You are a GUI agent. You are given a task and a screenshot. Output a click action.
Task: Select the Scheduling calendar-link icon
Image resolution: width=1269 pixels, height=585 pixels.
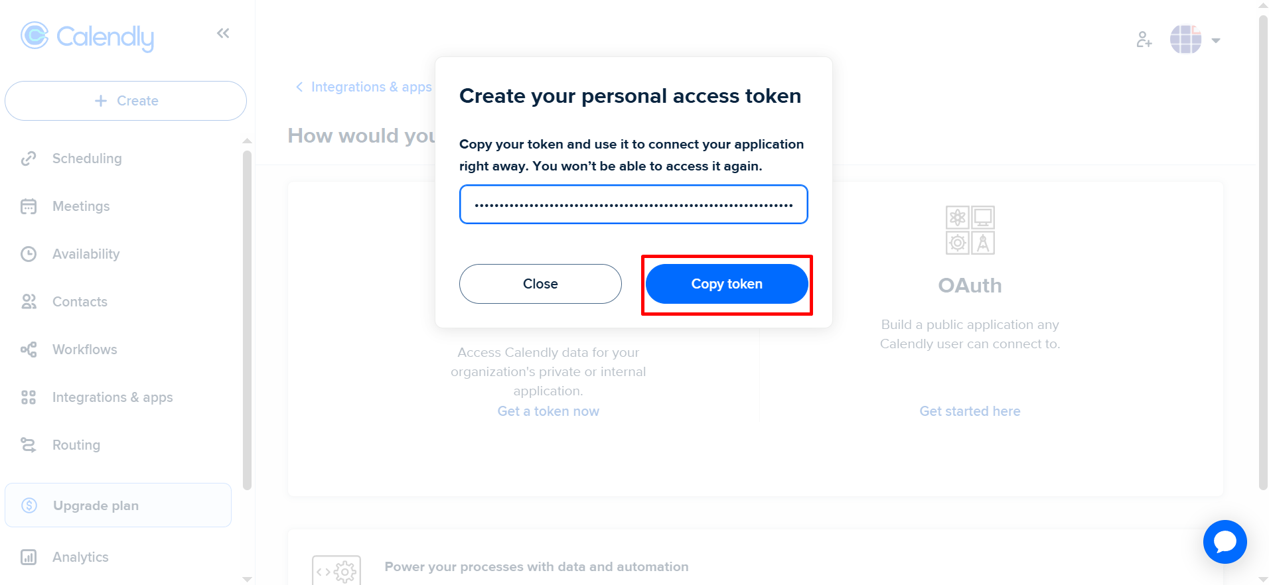[x=29, y=158]
